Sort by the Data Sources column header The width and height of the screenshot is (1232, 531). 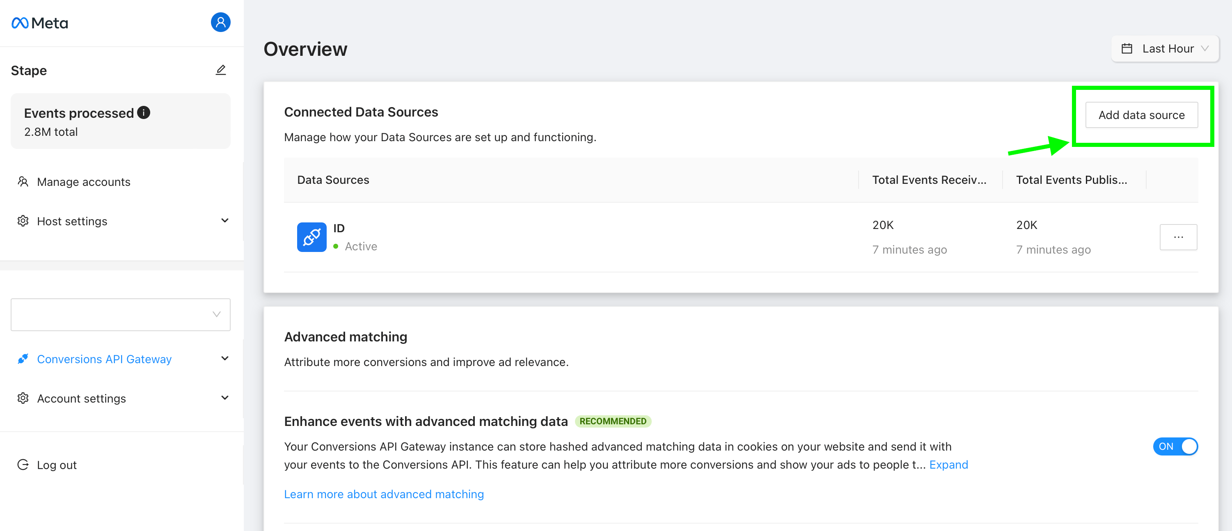click(333, 180)
